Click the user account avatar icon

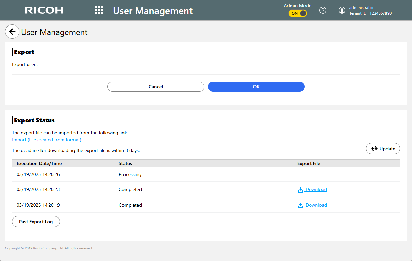(342, 10)
